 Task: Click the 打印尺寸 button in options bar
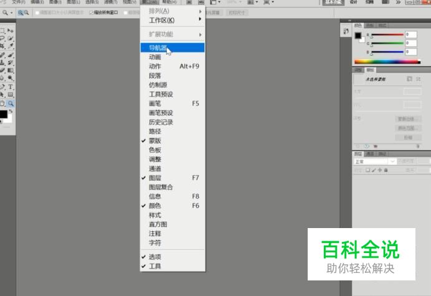(237, 12)
